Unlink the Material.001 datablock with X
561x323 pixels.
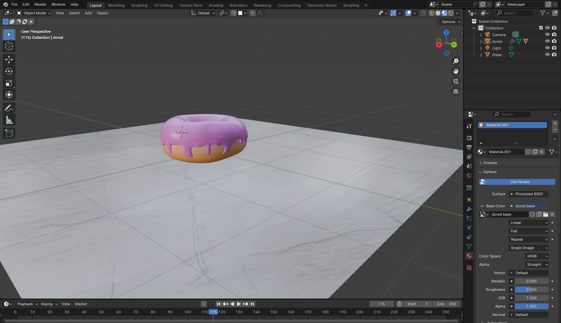point(542,152)
